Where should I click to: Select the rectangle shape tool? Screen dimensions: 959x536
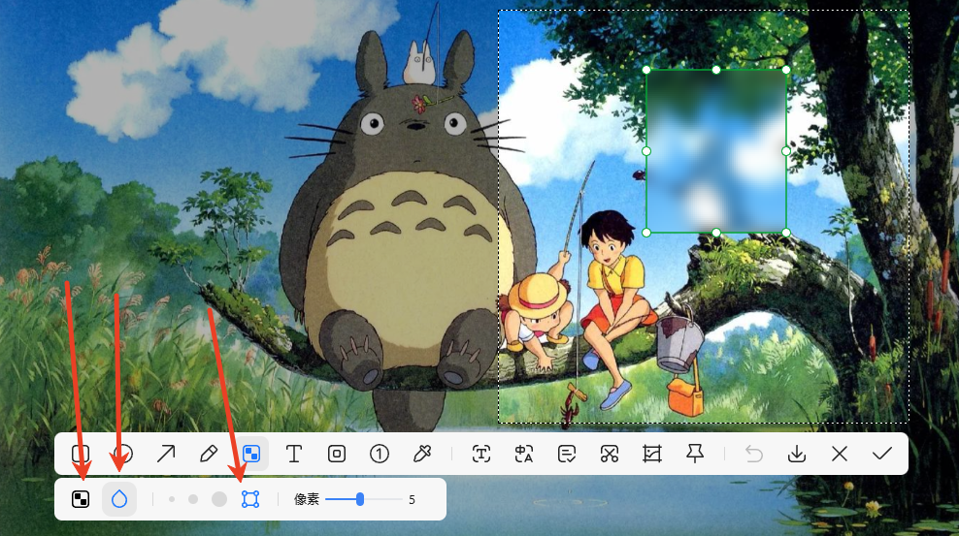81,454
